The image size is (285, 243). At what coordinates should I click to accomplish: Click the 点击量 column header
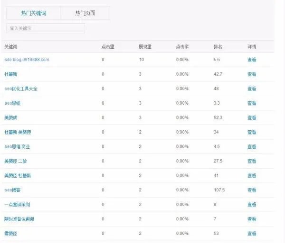[x=108, y=47]
